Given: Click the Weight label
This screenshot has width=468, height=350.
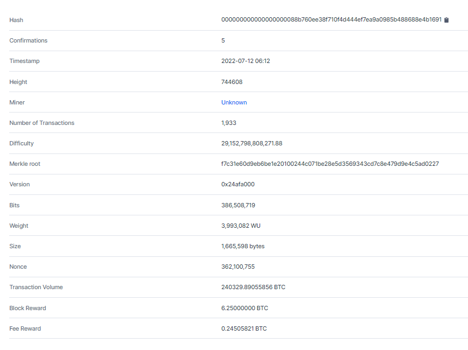Looking at the screenshot, I should [x=19, y=226].
